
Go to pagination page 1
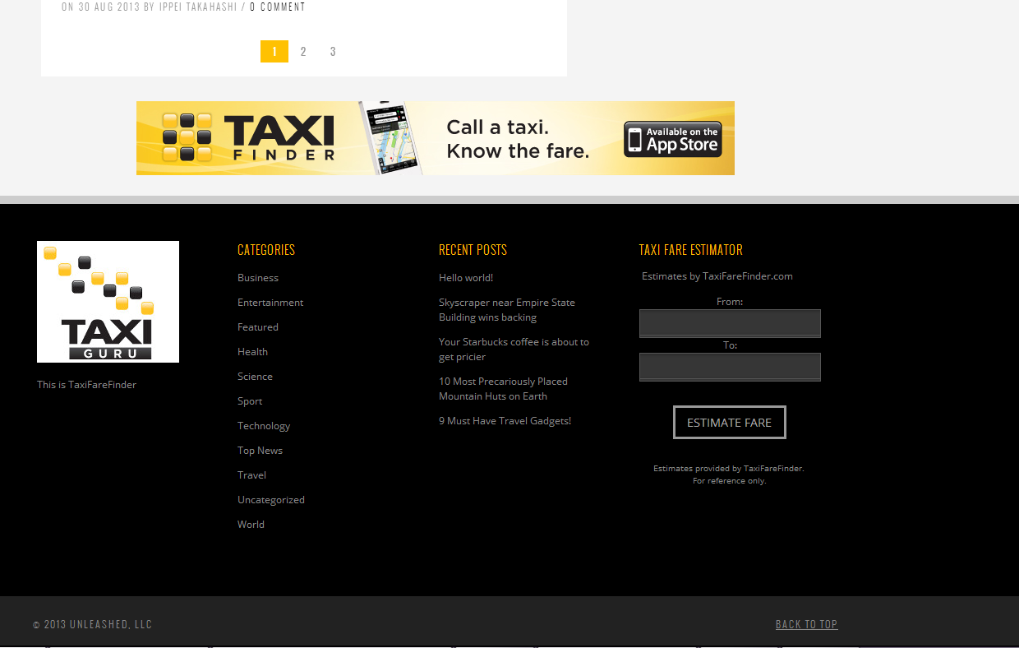274,52
